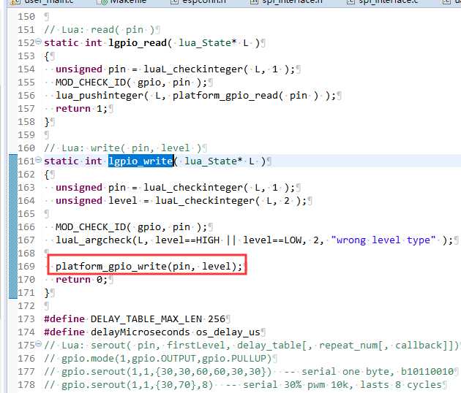The height and width of the screenshot is (393, 461).
Task: Click MOD_CHECK_ID on line 166
Action: [91, 227]
